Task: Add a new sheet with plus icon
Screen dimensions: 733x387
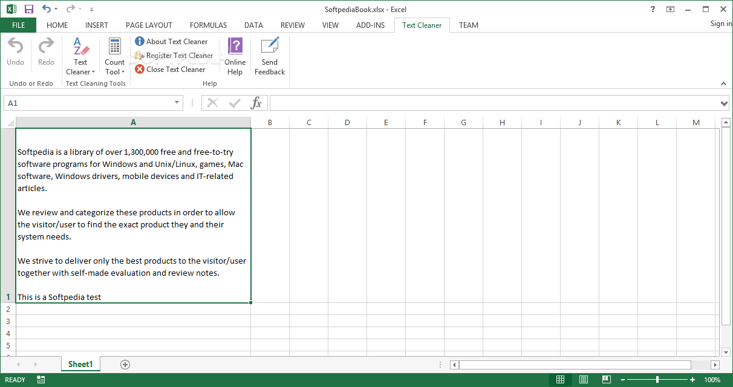Action: (x=125, y=364)
